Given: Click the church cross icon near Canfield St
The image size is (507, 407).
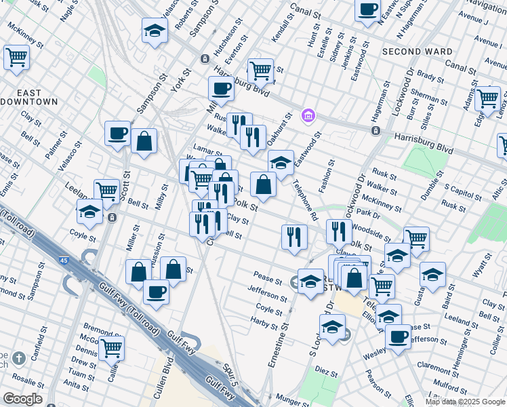Looking at the screenshot, I should click(x=19, y=358).
